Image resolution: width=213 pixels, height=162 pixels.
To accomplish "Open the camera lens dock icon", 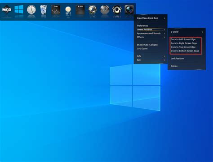I will 129,9.
